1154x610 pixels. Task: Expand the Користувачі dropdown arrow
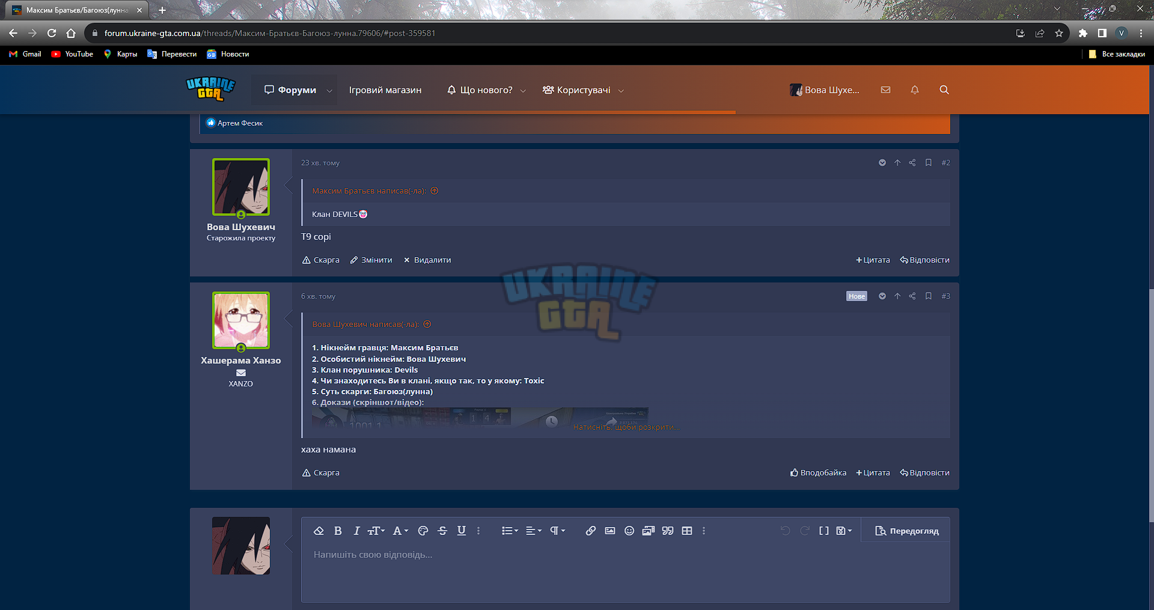[621, 91]
